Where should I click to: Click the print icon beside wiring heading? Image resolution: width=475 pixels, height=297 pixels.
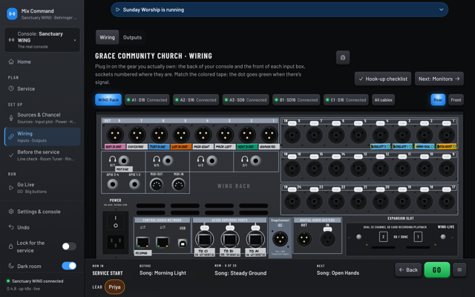tap(343, 58)
